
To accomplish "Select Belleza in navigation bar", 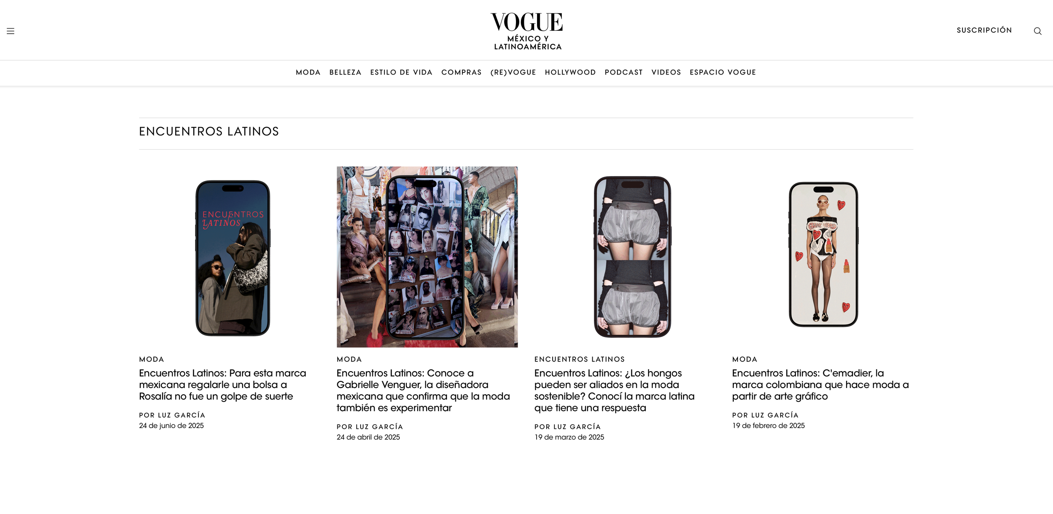I will pyautogui.click(x=345, y=72).
